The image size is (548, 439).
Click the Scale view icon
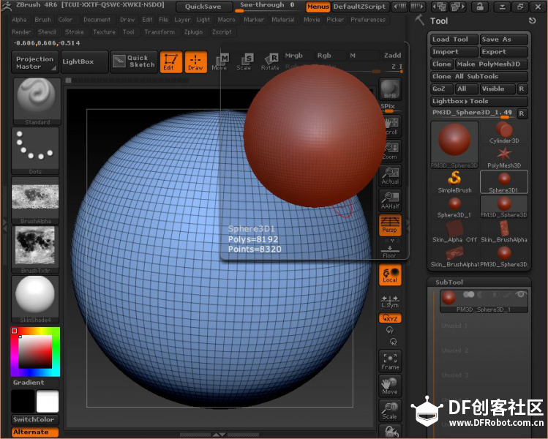point(390,411)
